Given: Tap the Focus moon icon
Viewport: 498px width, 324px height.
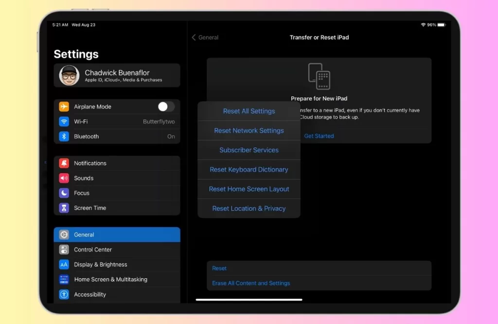Looking at the screenshot, I should click(x=64, y=193).
